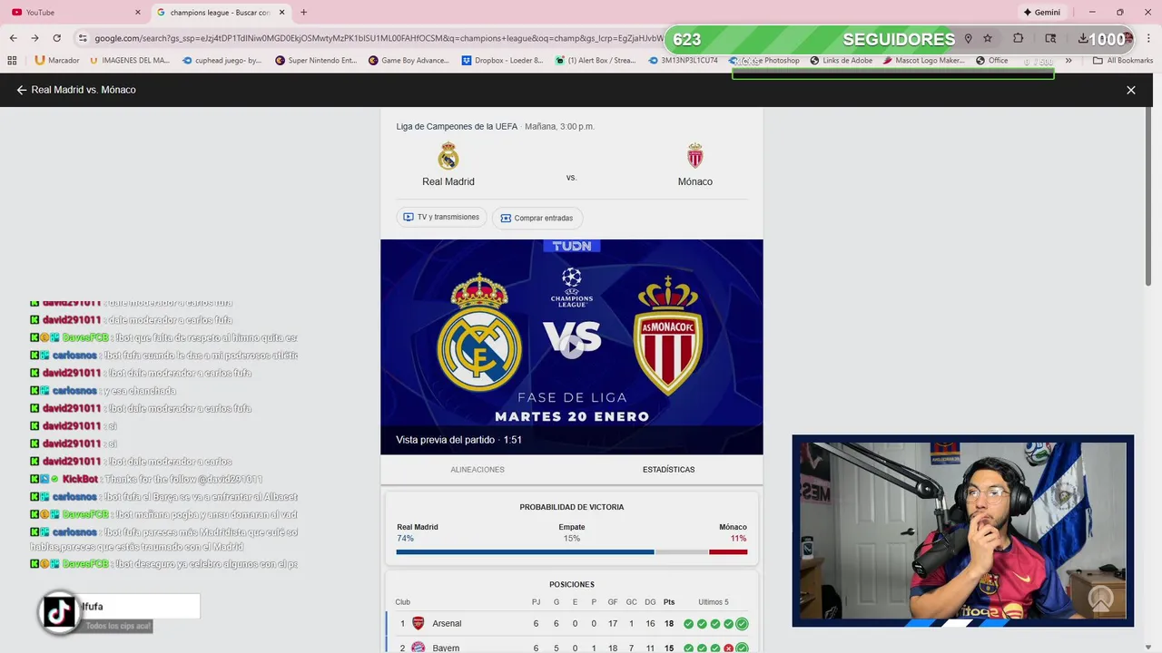Open Marcador bookmark
1162x653 pixels.
[57, 61]
